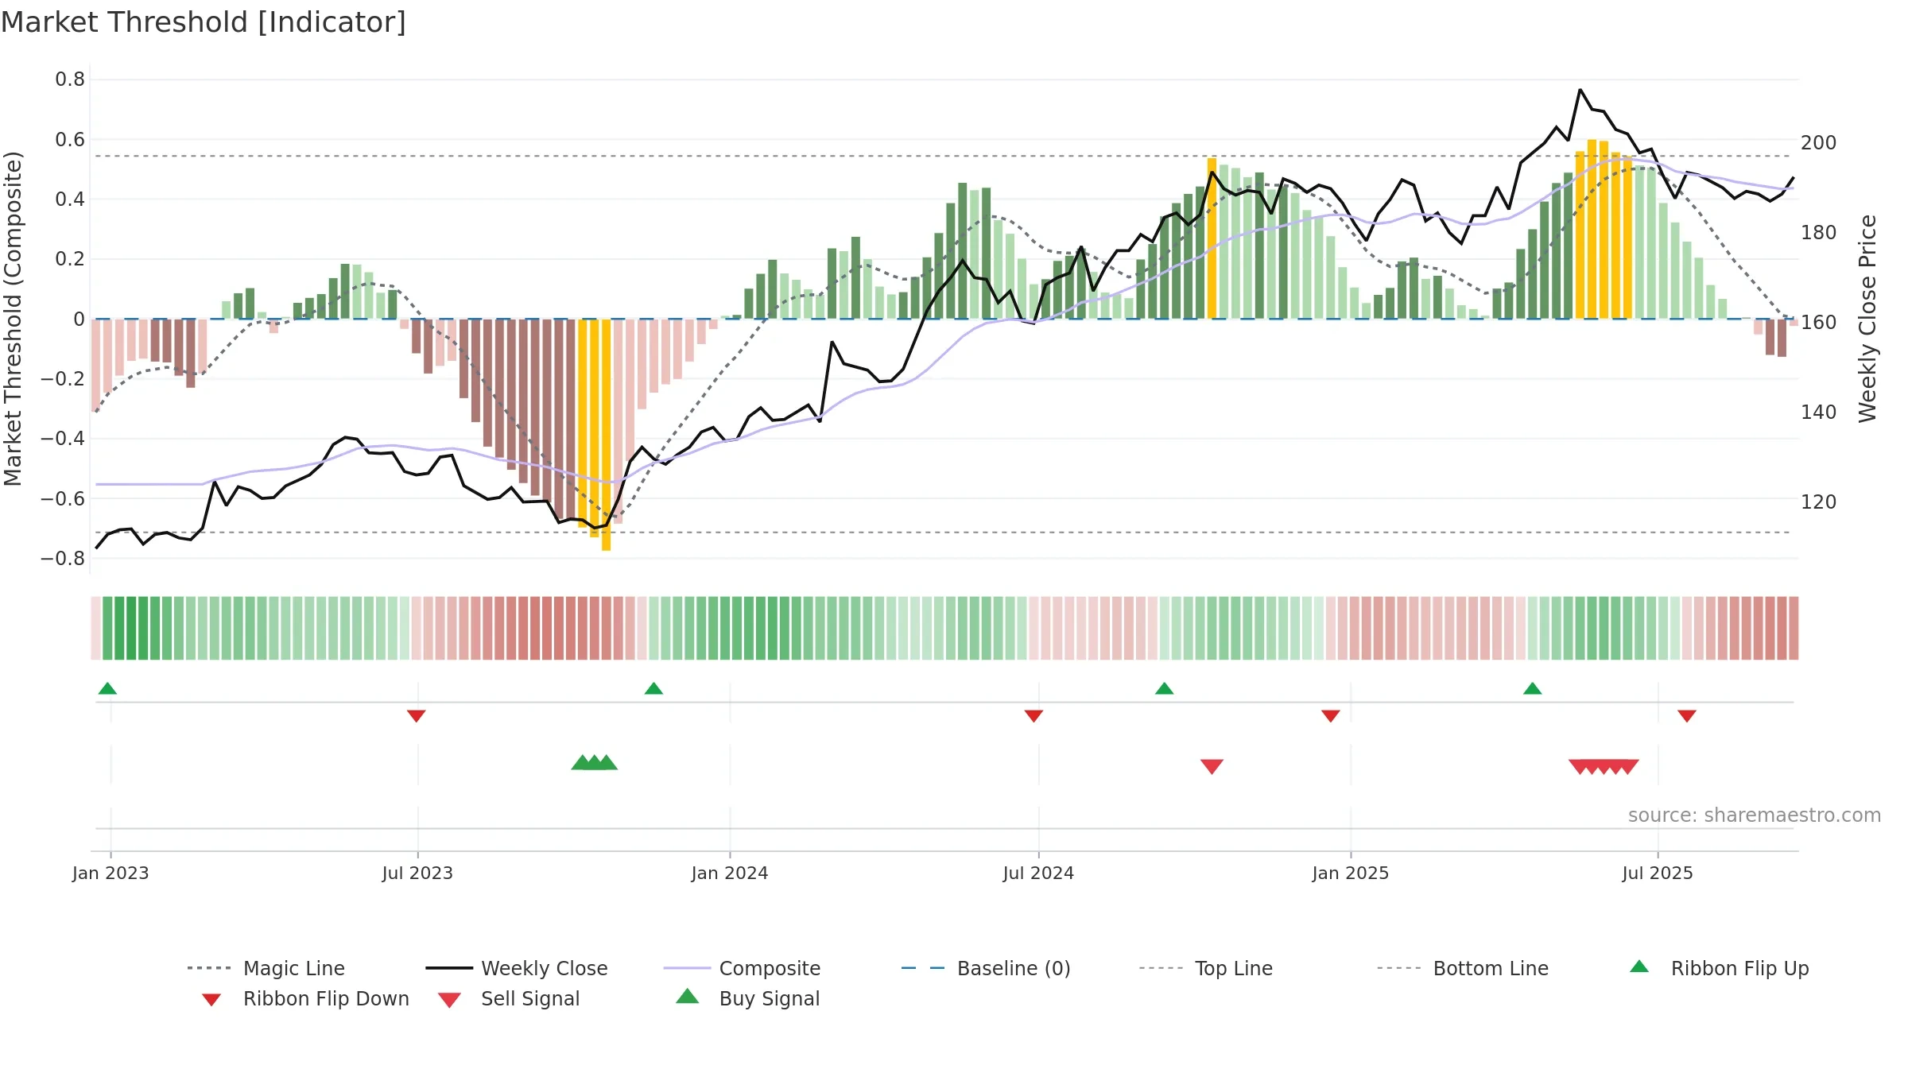Viewport: 1908px width, 1073px height.
Task: Click the 140 right axis price label
Action: click(1819, 413)
